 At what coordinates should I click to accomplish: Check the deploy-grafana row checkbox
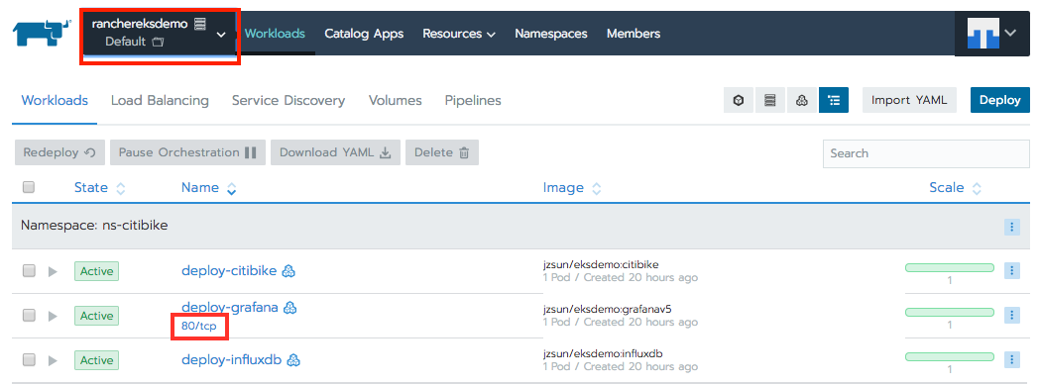point(29,316)
